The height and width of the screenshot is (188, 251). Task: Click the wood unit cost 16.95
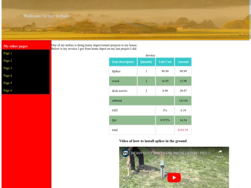(165, 81)
